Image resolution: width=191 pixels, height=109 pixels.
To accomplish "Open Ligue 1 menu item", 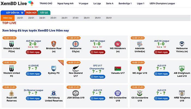I will pyautogui.click(x=141, y=3).
